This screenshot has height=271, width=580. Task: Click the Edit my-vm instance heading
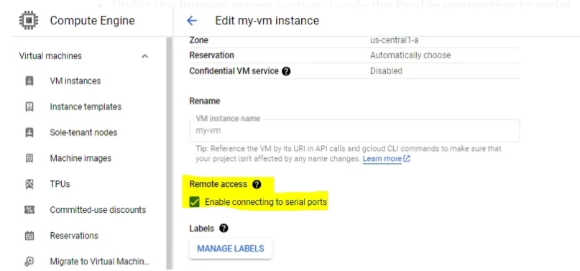coord(267,21)
